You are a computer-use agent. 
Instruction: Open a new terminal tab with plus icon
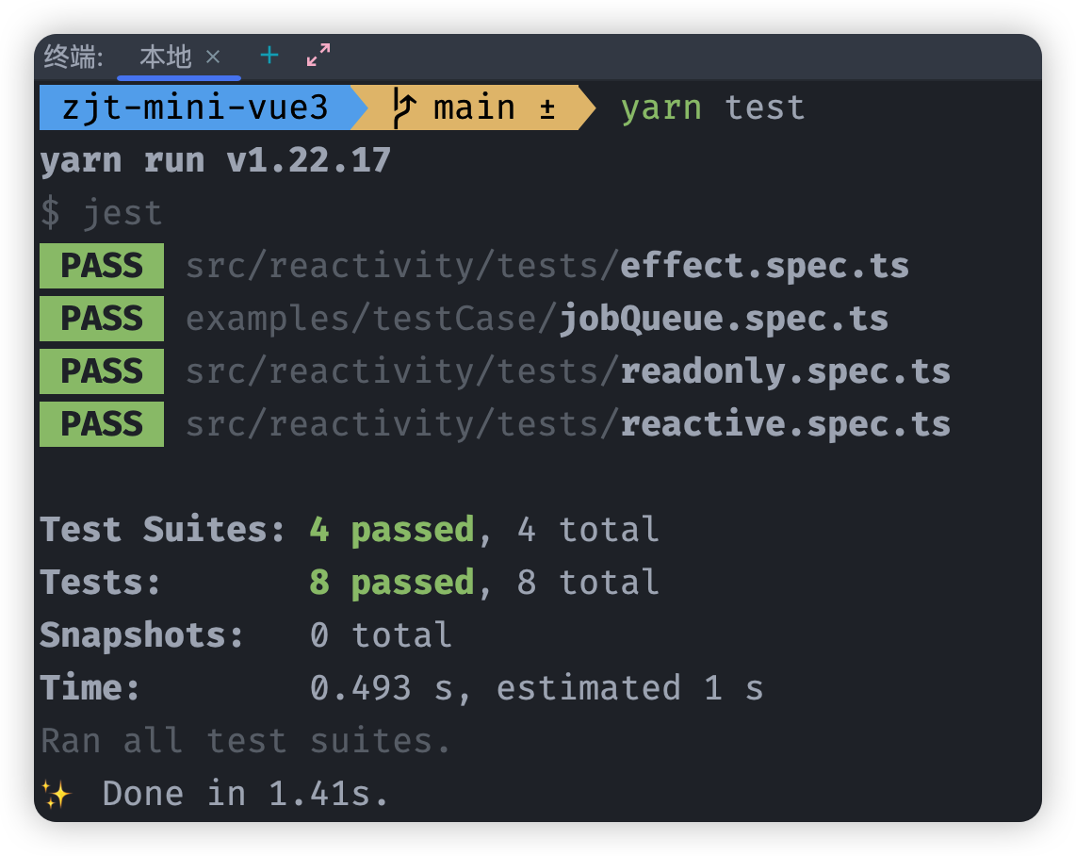[x=269, y=55]
